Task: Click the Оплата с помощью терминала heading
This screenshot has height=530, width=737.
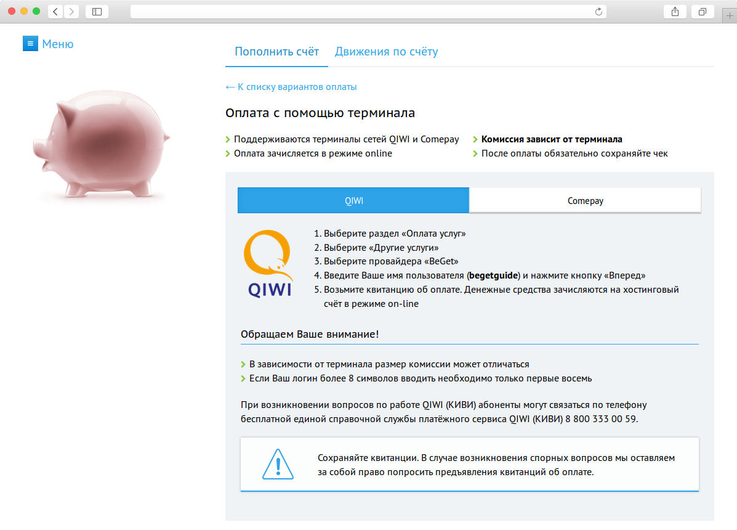Action: point(320,113)
